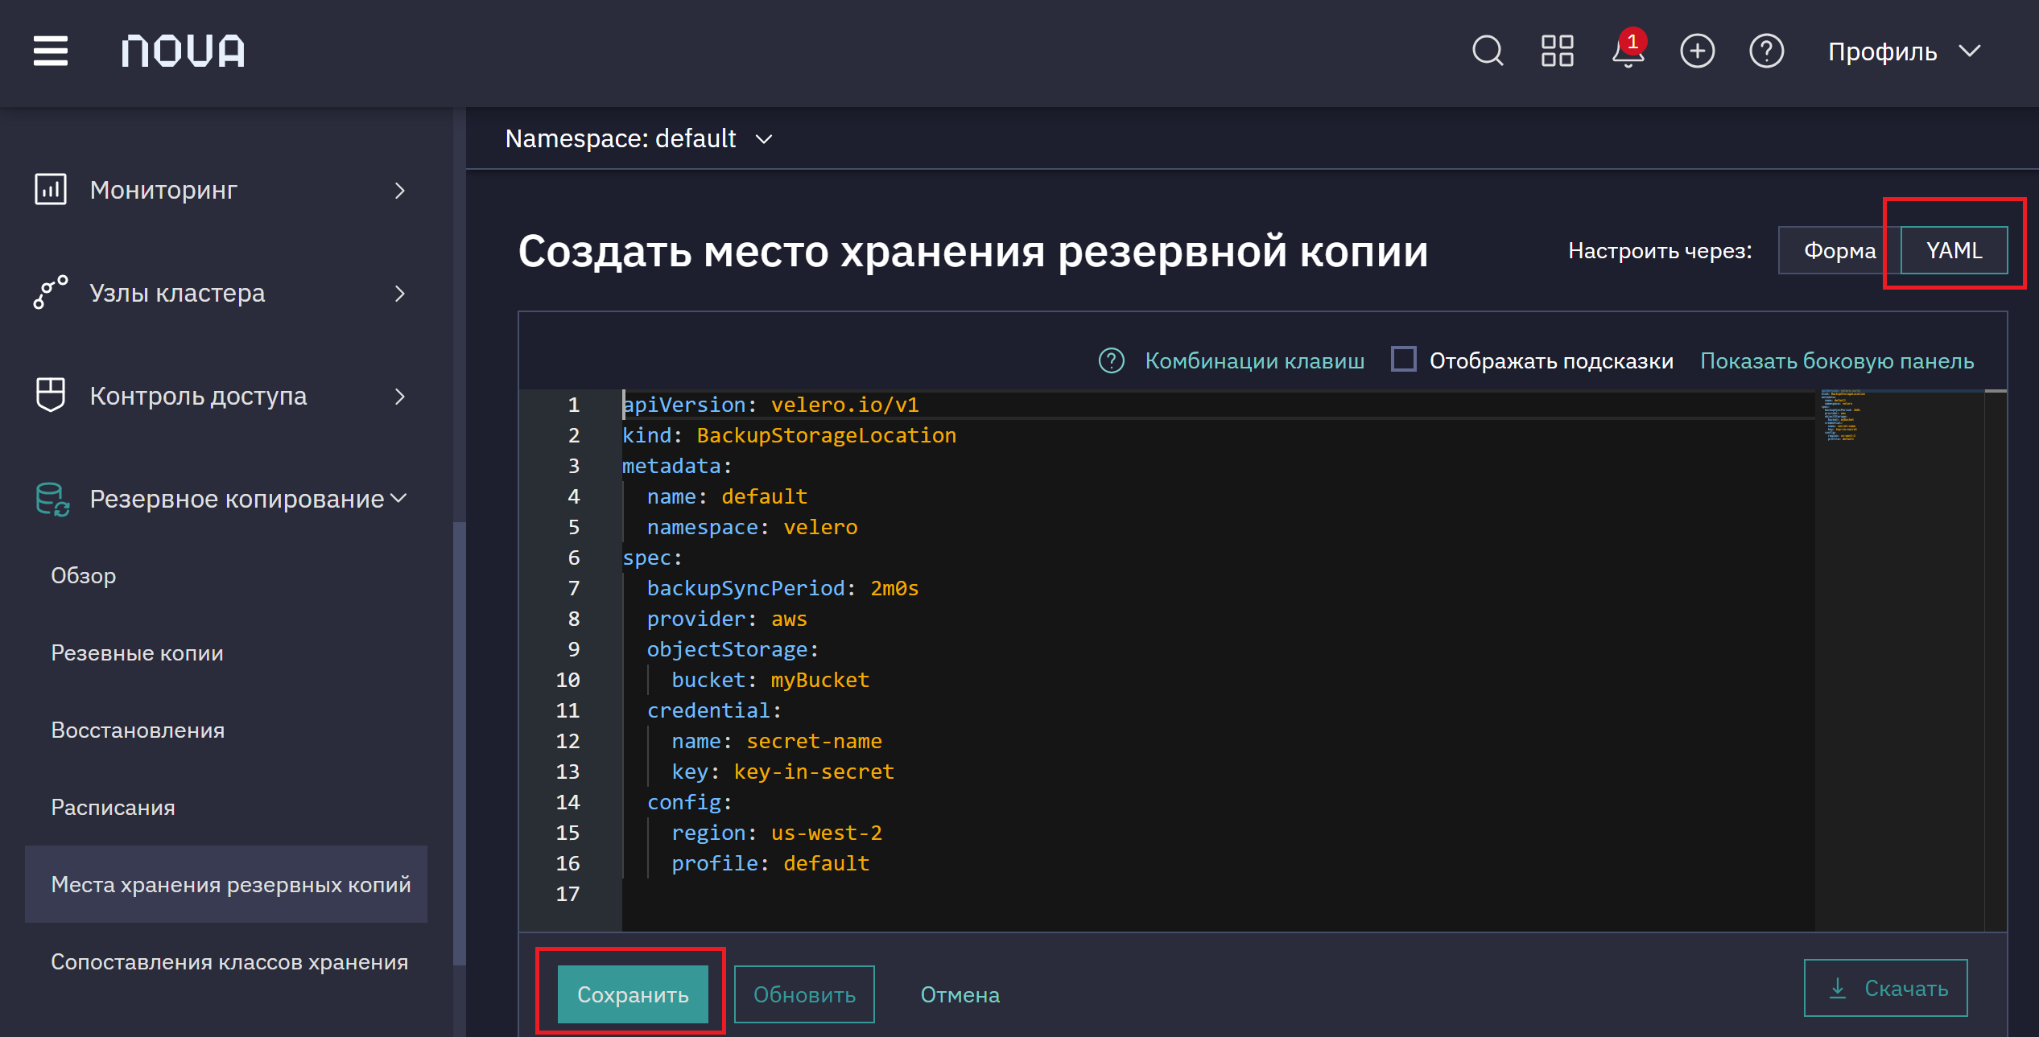Open the Обзор page
The height and width of the screenshot is (1037, 2039).
(84, 576)
